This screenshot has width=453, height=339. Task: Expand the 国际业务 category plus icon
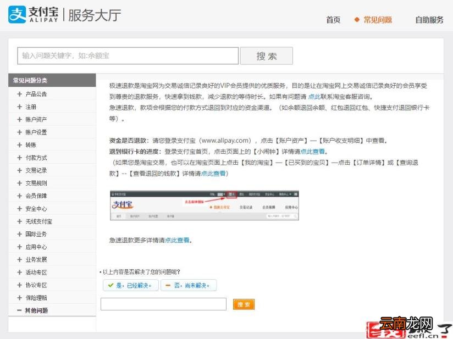pos(19,234)
